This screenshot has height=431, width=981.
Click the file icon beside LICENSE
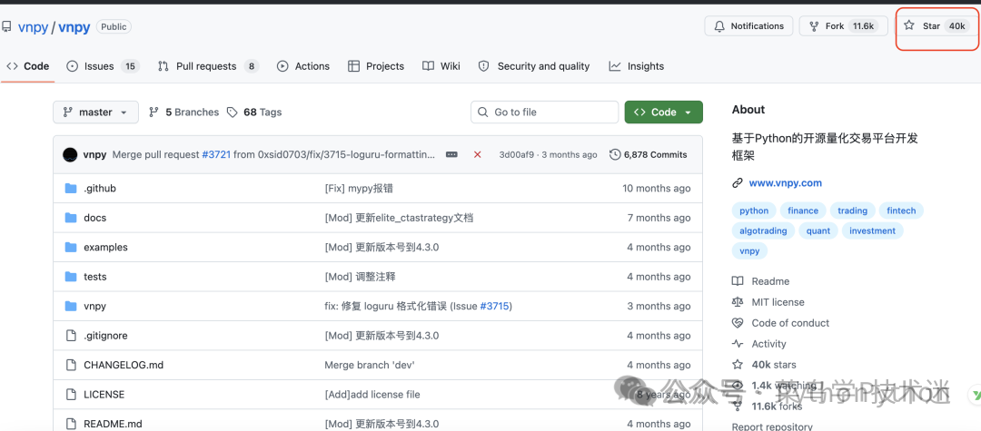pyautogui.click(x=71, y=395)
